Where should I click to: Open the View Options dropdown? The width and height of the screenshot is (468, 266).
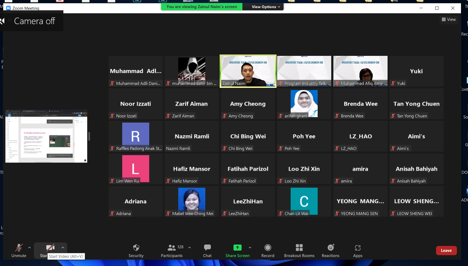(x=265, y=7)
